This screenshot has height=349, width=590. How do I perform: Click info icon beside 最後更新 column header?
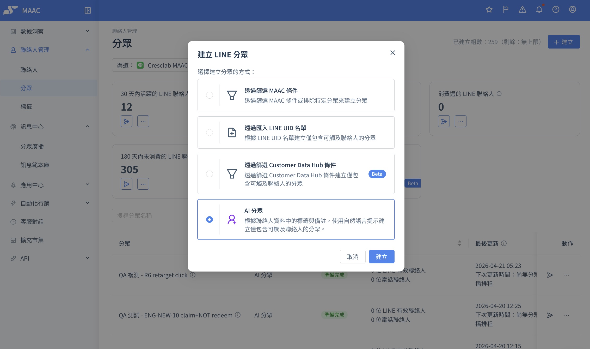click(x=504, y=243)
